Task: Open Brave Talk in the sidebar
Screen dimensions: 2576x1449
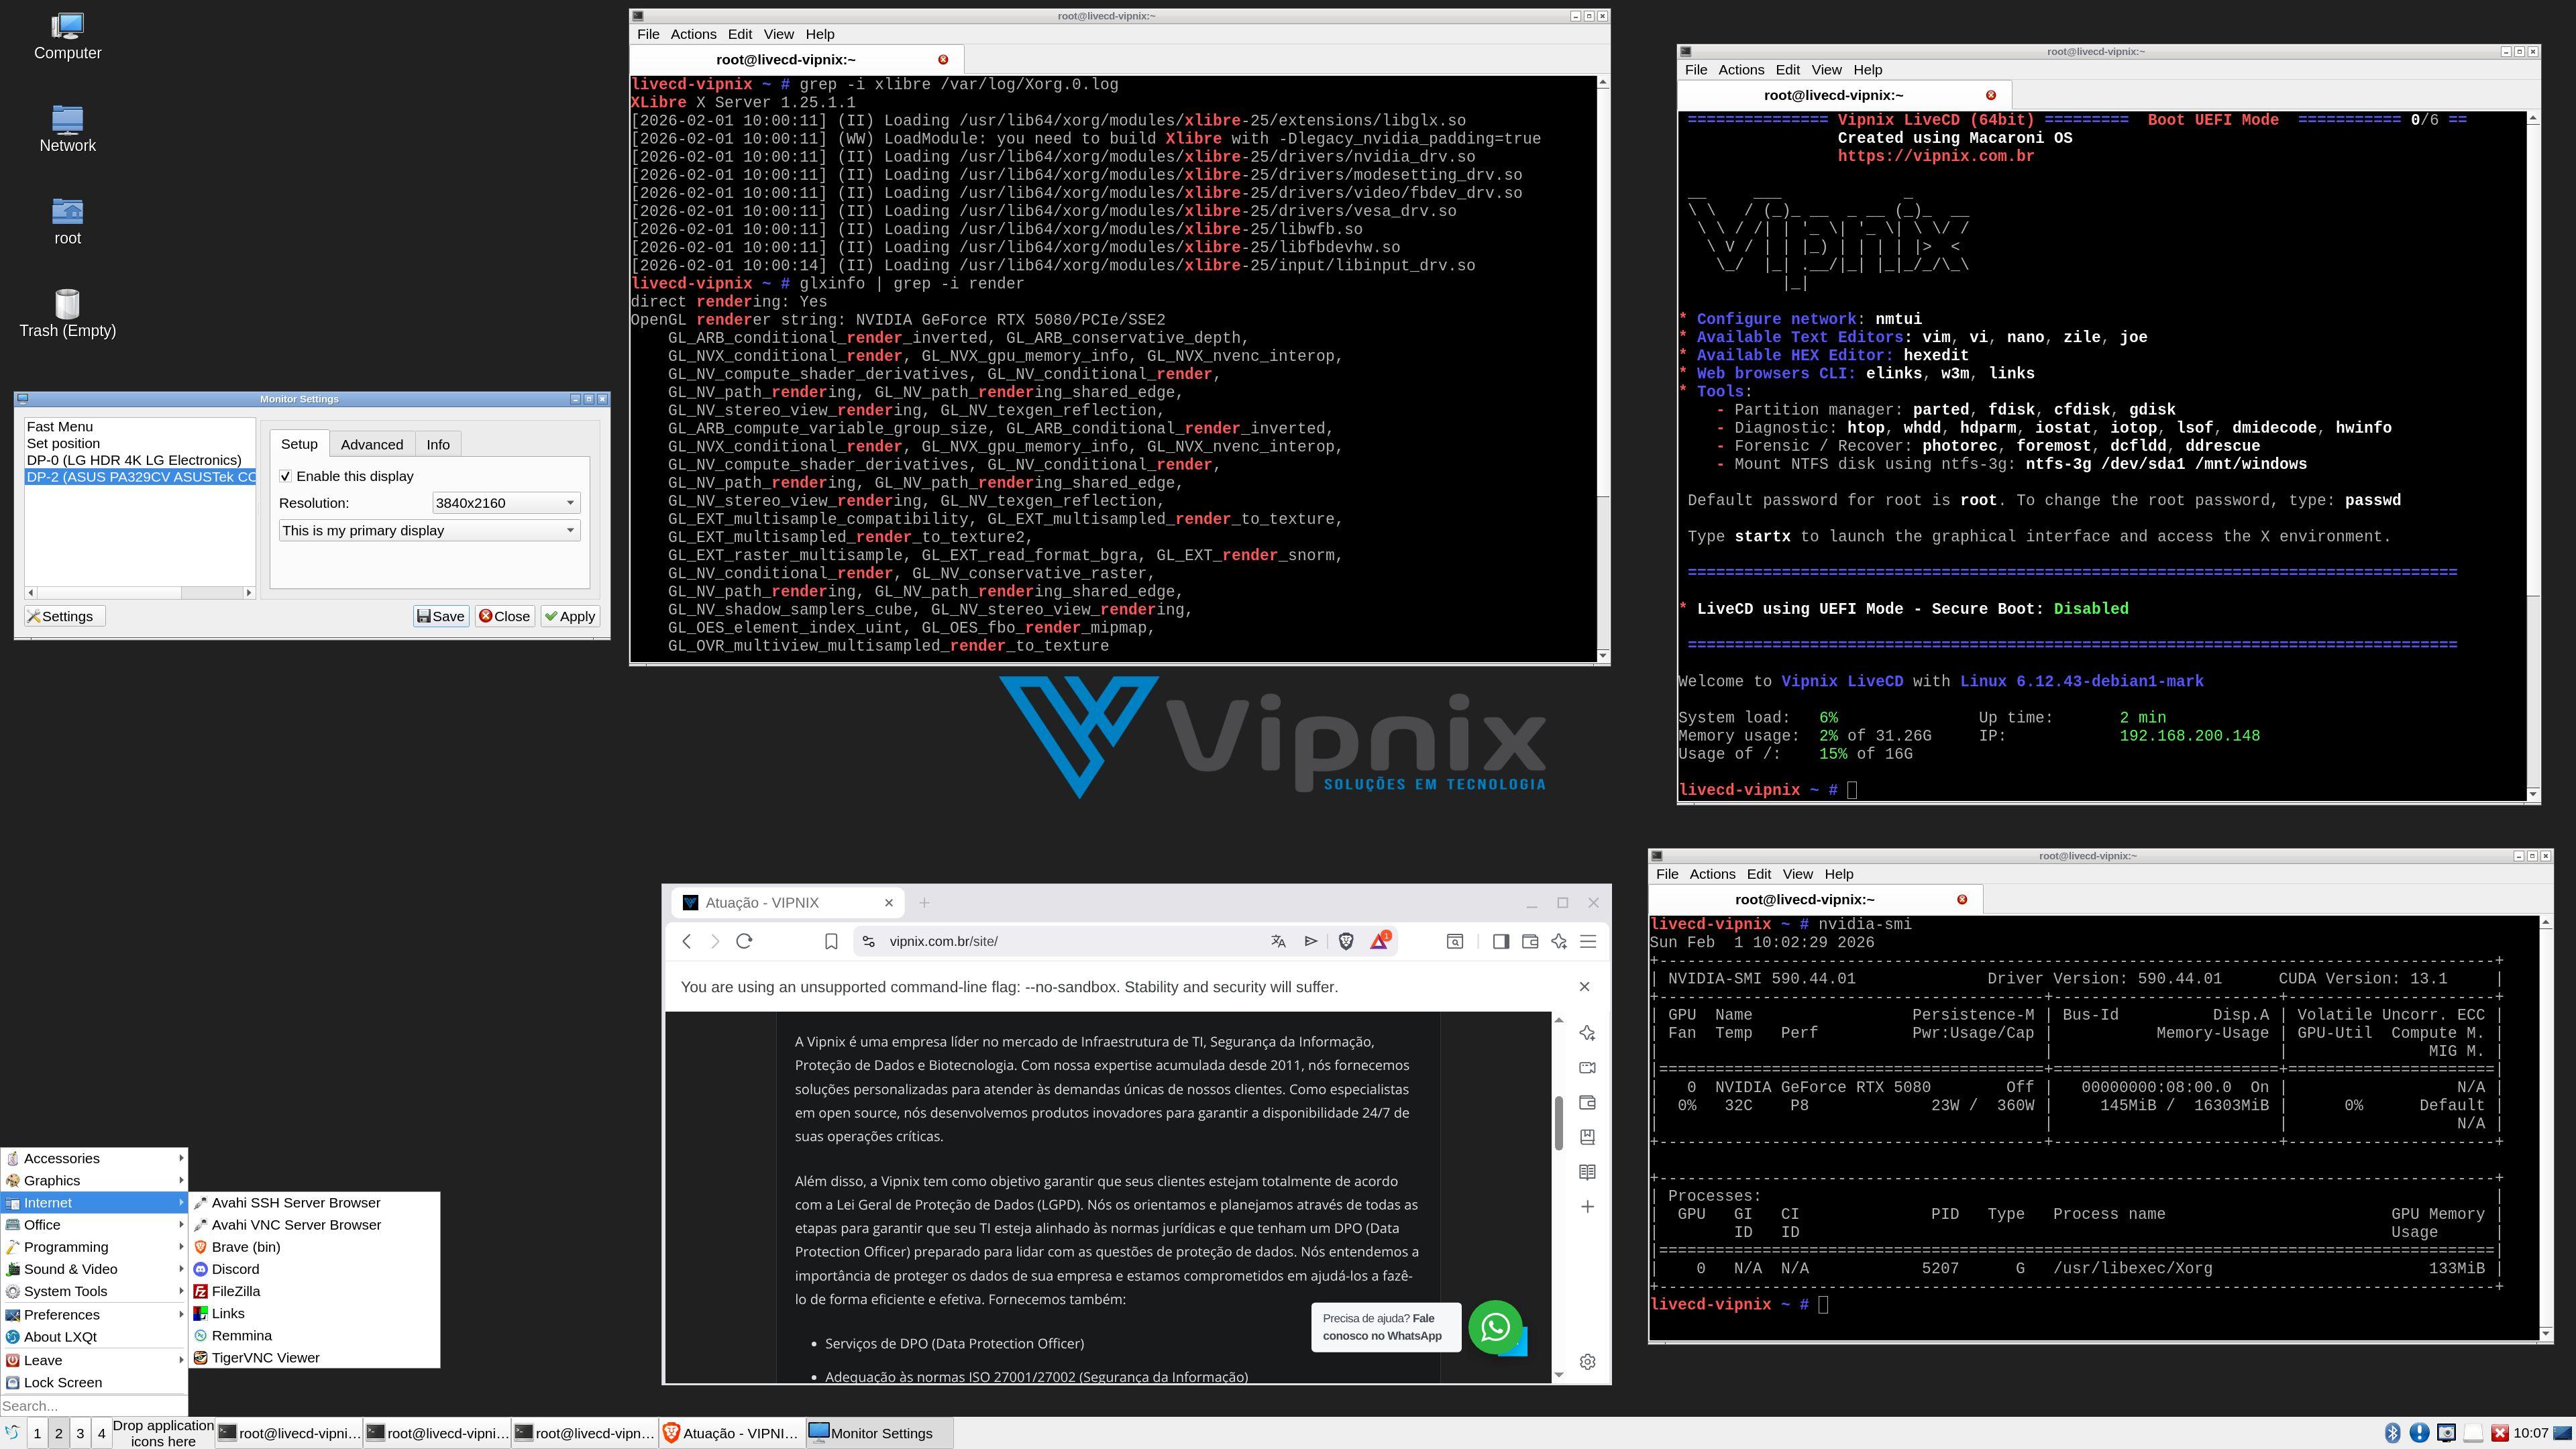Action: point(1587,1068)
